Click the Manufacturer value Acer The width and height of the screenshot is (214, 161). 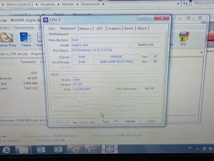(116, 40)
